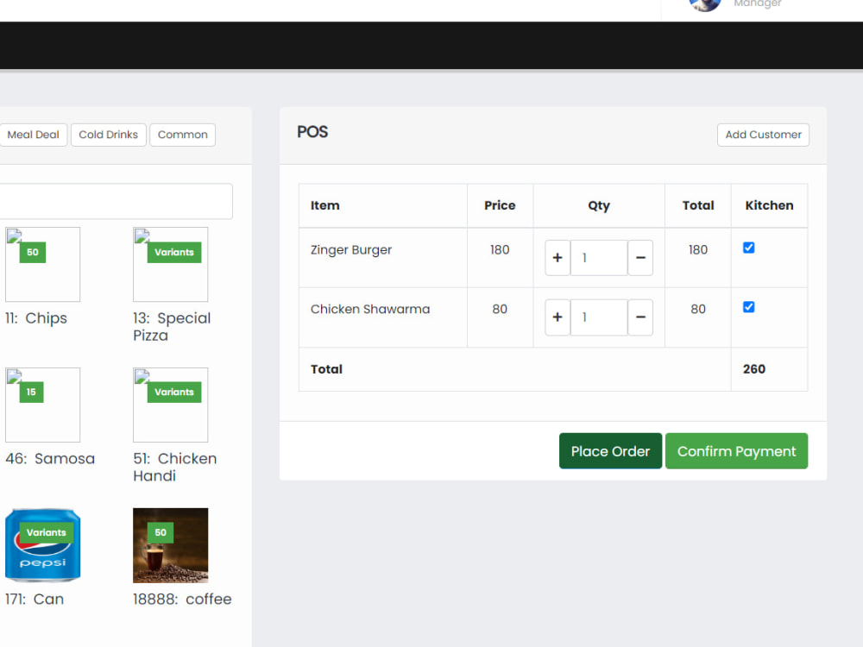
Task: Open the Cold Drinks category tab
Action: coord(109,135)
